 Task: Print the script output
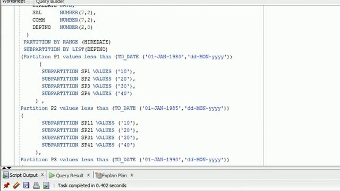[36, 185]
